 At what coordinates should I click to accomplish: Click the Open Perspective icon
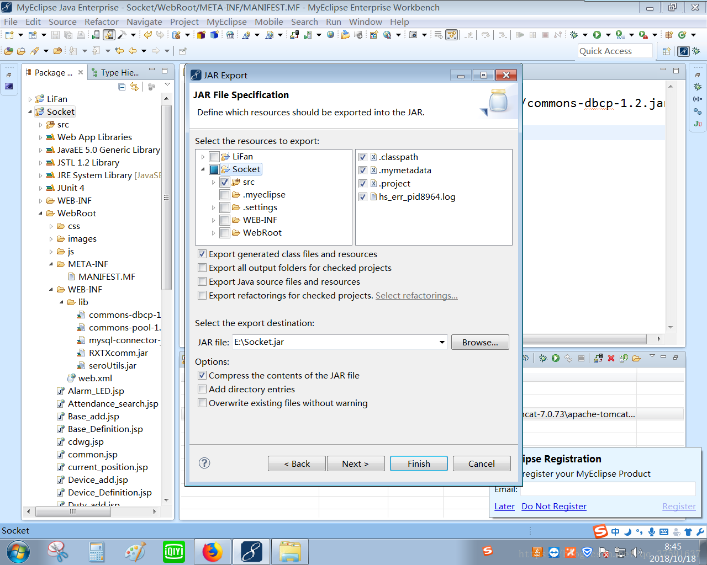tap(666, 51)
